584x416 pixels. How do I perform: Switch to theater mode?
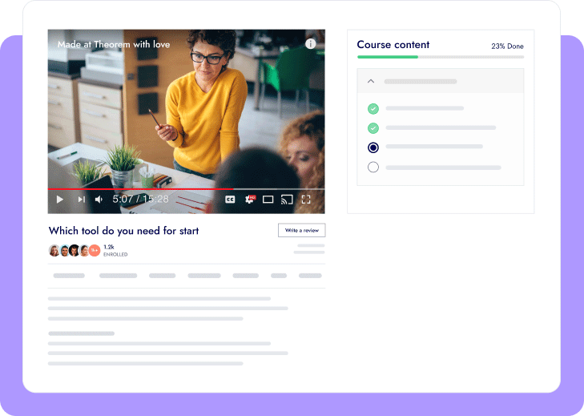click(x=268, y=200)
